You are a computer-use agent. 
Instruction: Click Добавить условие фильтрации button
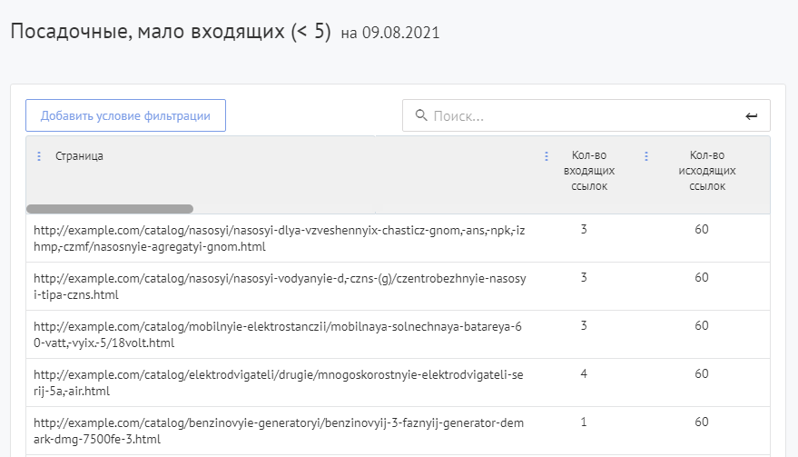[125, 115]
